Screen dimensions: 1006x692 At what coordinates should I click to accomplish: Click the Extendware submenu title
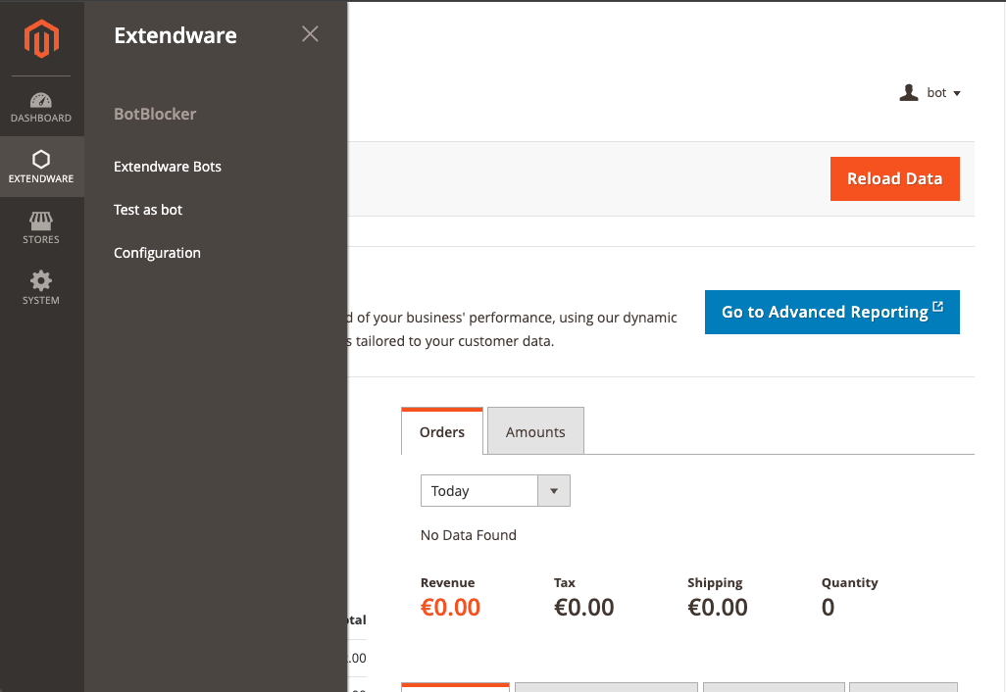coord(176,35)
